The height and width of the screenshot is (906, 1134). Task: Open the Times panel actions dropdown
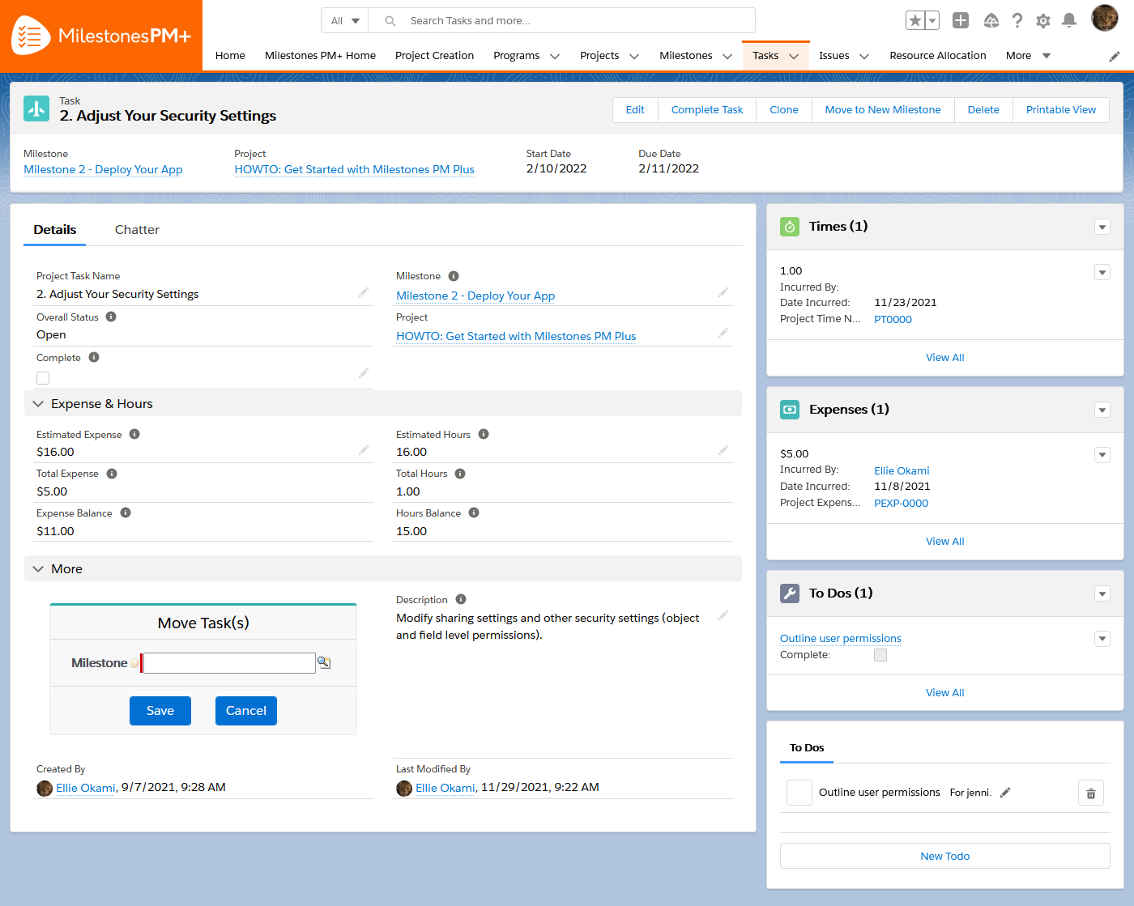pyautogui.click(x=1102, y=228)
